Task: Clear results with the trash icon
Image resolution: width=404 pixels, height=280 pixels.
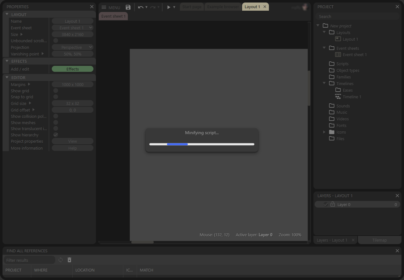Action: coord(69,260)
